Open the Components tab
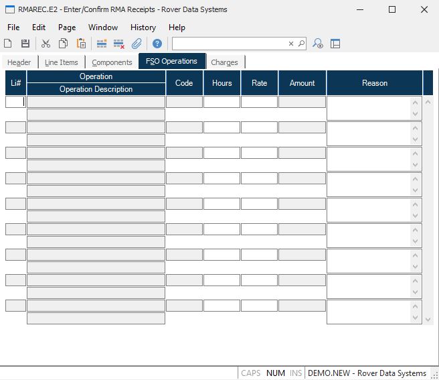 click(112, 62)
